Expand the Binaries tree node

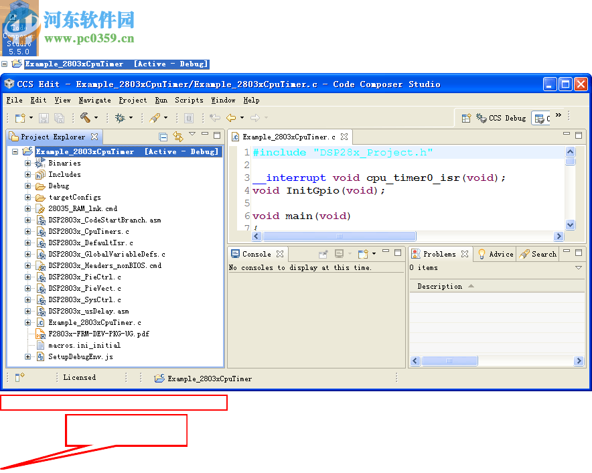pyautogui.click(x=27, y=163)
